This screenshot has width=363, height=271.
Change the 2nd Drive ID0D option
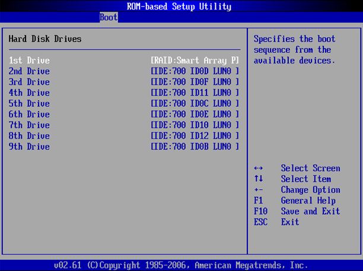coord(195,71)
